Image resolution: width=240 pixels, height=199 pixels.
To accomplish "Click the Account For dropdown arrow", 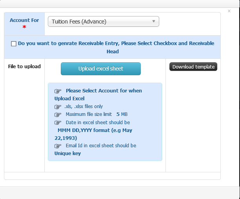I will 153,22.
